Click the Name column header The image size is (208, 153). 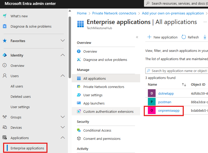pyautogui.click(x=153, y=84)
